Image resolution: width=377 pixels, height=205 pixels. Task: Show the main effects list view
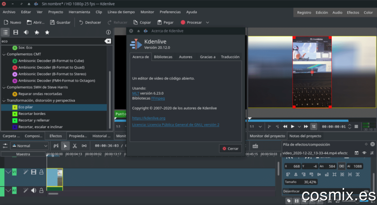point(5,32)
